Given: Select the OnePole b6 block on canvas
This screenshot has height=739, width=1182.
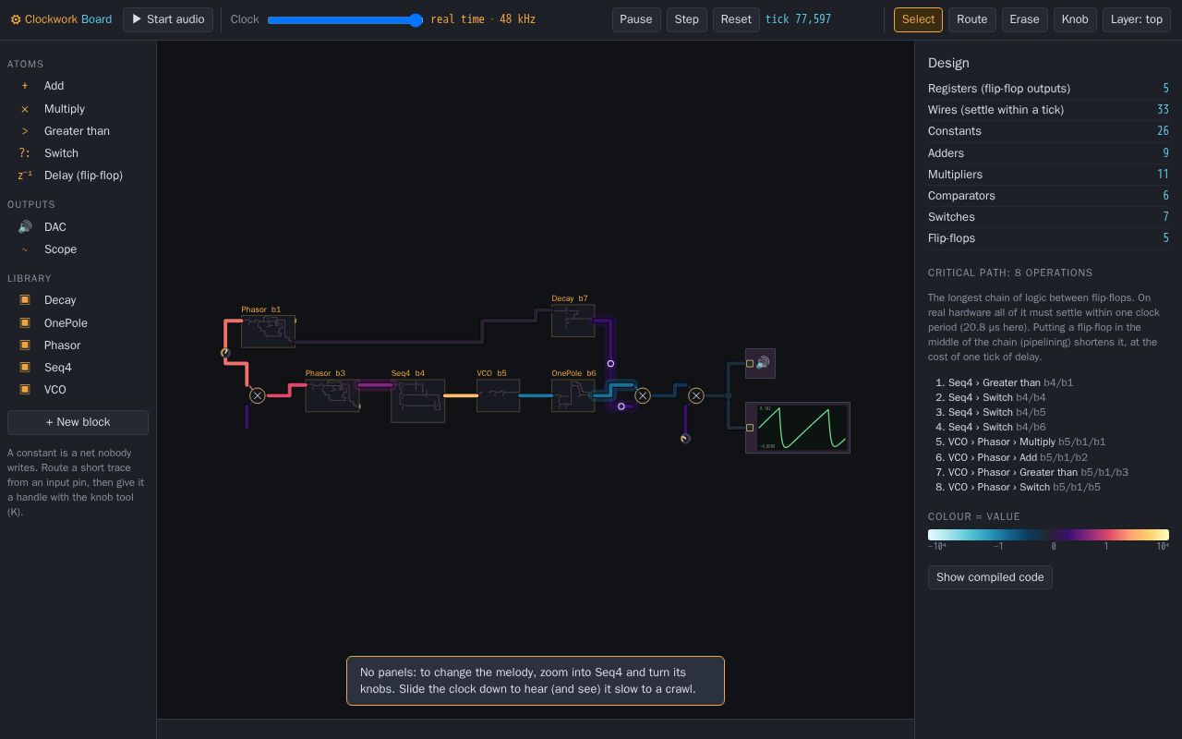Looking at the screenshot, I should [x=573, y=395].
